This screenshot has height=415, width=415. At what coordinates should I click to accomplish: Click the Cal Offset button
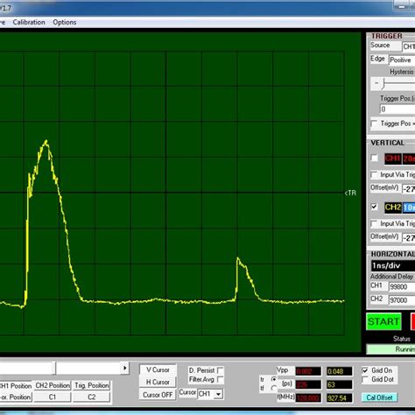tap(379, 397)
